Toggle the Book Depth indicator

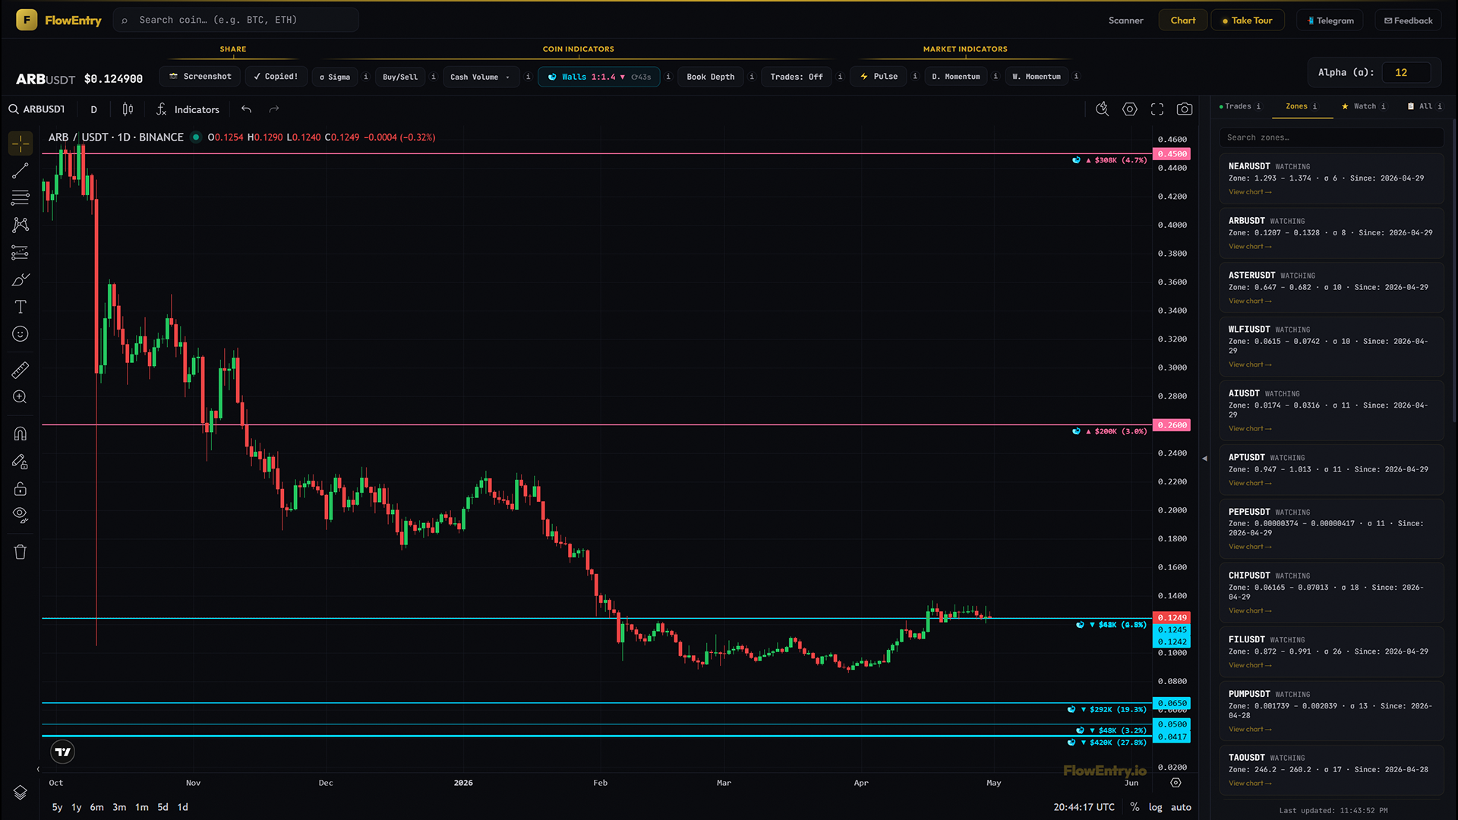[x=711, y=77]
